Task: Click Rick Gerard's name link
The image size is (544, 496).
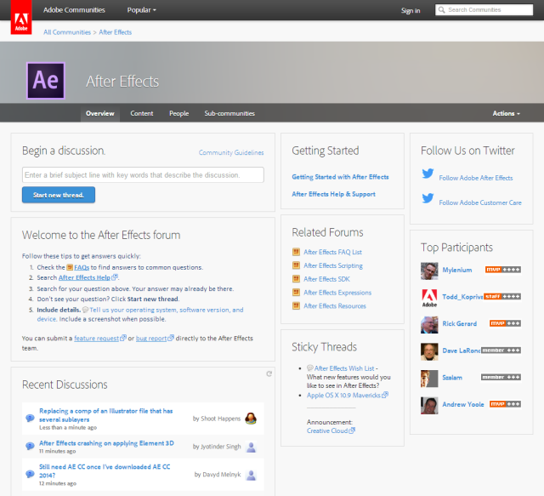Action: pos(459,324)
